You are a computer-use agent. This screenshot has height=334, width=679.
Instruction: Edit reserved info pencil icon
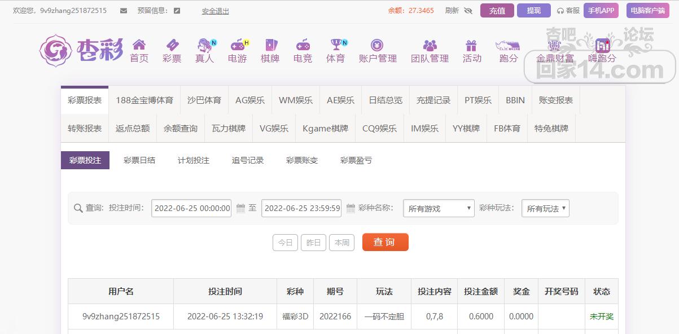(x=177, y=11)
